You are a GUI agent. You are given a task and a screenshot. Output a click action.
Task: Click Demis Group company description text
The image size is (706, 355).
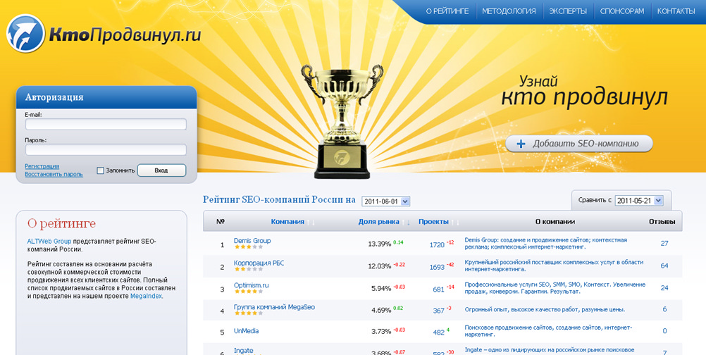pyautogui.click(x=546, y=244)
